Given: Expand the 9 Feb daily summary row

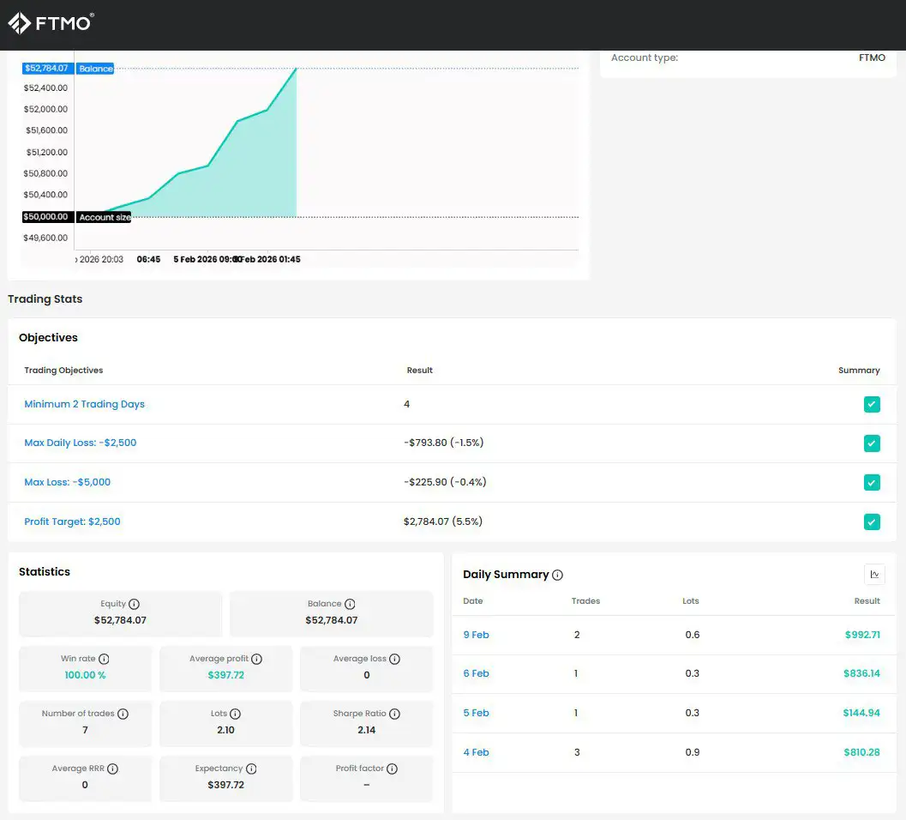Looking at the screenshot, I should pos(476,635).
